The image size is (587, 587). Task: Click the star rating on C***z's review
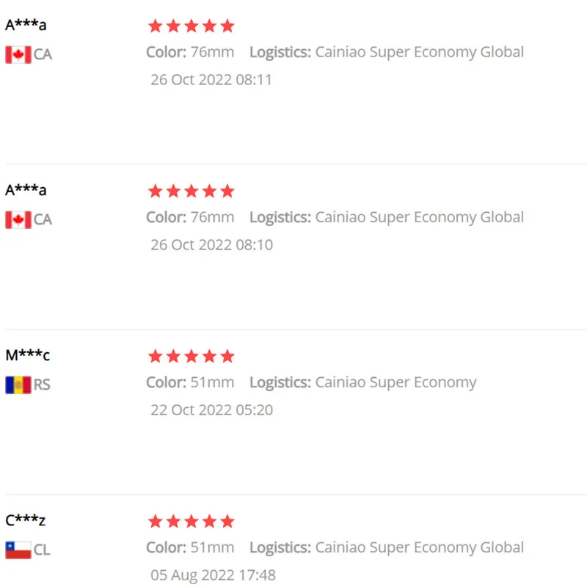tap(191, 522)
